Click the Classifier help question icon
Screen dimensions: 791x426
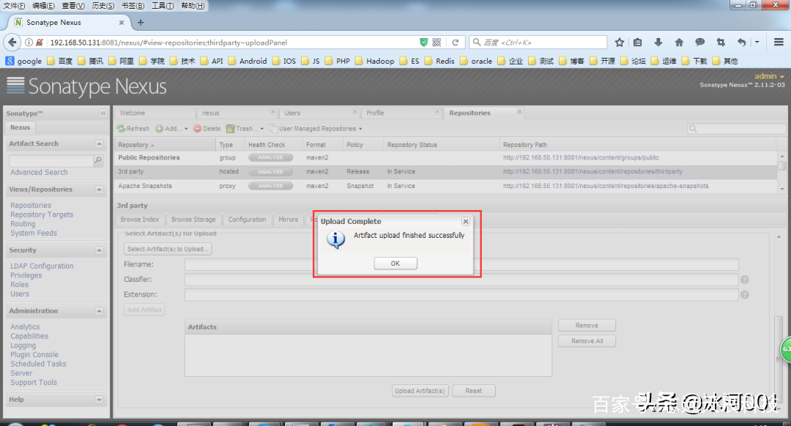(x=745, y=280)
